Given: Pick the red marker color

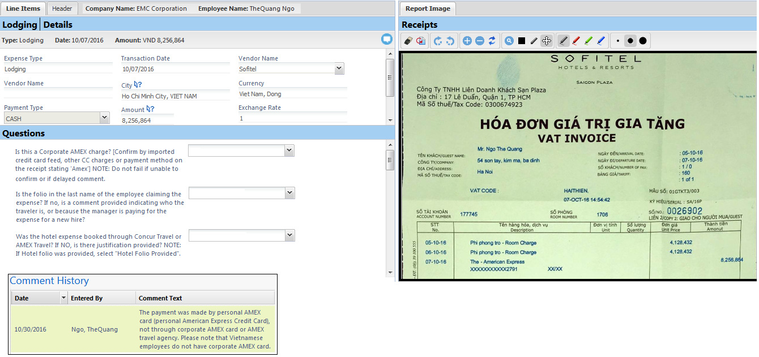Looking at the screenshot, I should coord(576,41).
